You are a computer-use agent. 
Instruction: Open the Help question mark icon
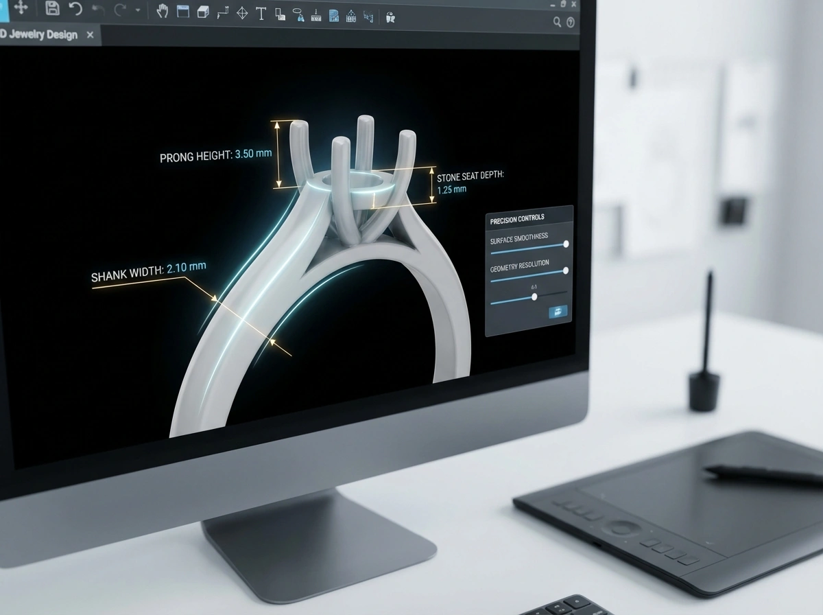pyautogui.click(x=571, y=22)
